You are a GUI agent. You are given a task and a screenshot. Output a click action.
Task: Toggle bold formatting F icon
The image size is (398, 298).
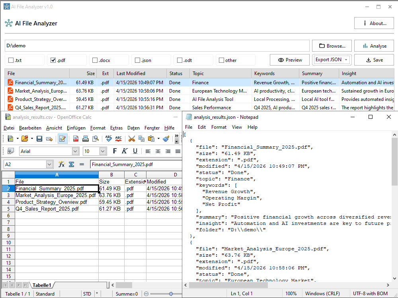115,151
